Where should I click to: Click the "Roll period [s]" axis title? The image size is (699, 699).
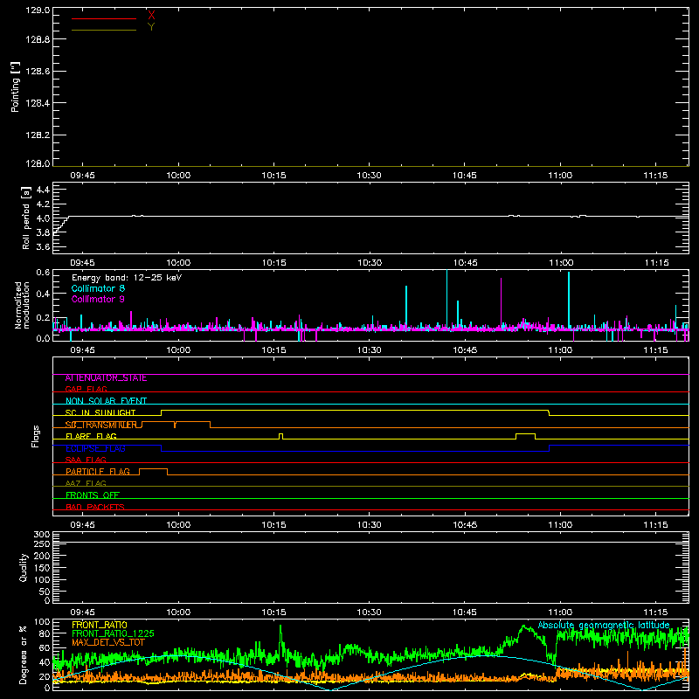[x=26, y=218]
